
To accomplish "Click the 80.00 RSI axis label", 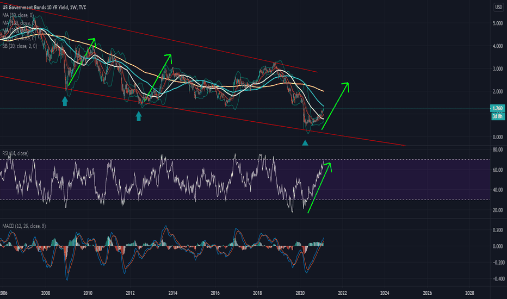I will click(498, 149).
